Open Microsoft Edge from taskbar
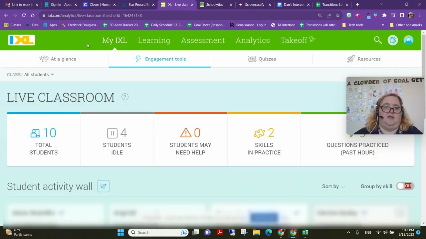 (x=269, y=232)
